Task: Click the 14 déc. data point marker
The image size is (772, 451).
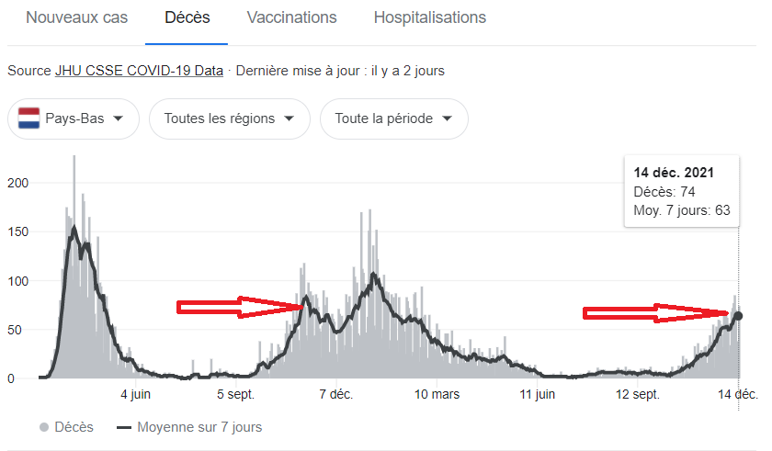Action: [x=738, y=316]
